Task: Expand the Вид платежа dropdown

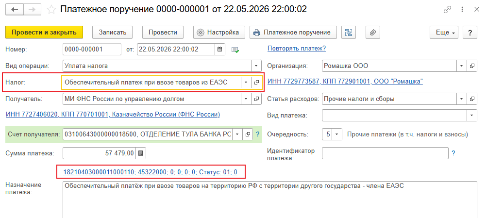Action: coord(472,116)
